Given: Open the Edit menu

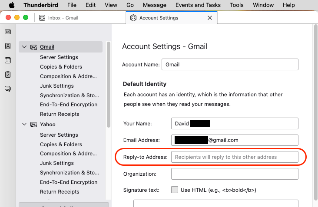Looking at the screenshot, I should tap(90, 5).
